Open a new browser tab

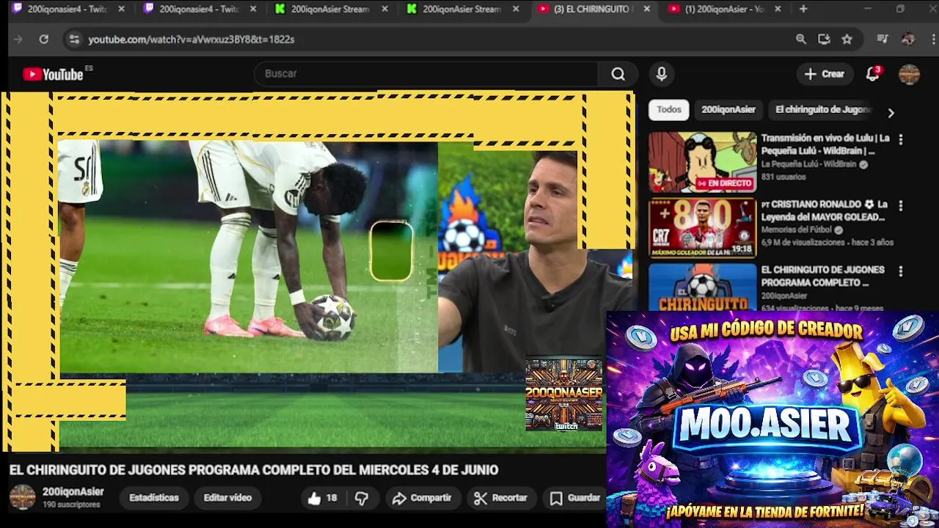pos(803,9)
